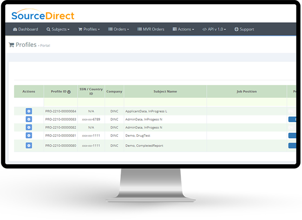The height and width of the screenshot is (220, 302).
Task: Expand the Actions menu in navbar
Action: pyautogui.click(x=184, y=29)
